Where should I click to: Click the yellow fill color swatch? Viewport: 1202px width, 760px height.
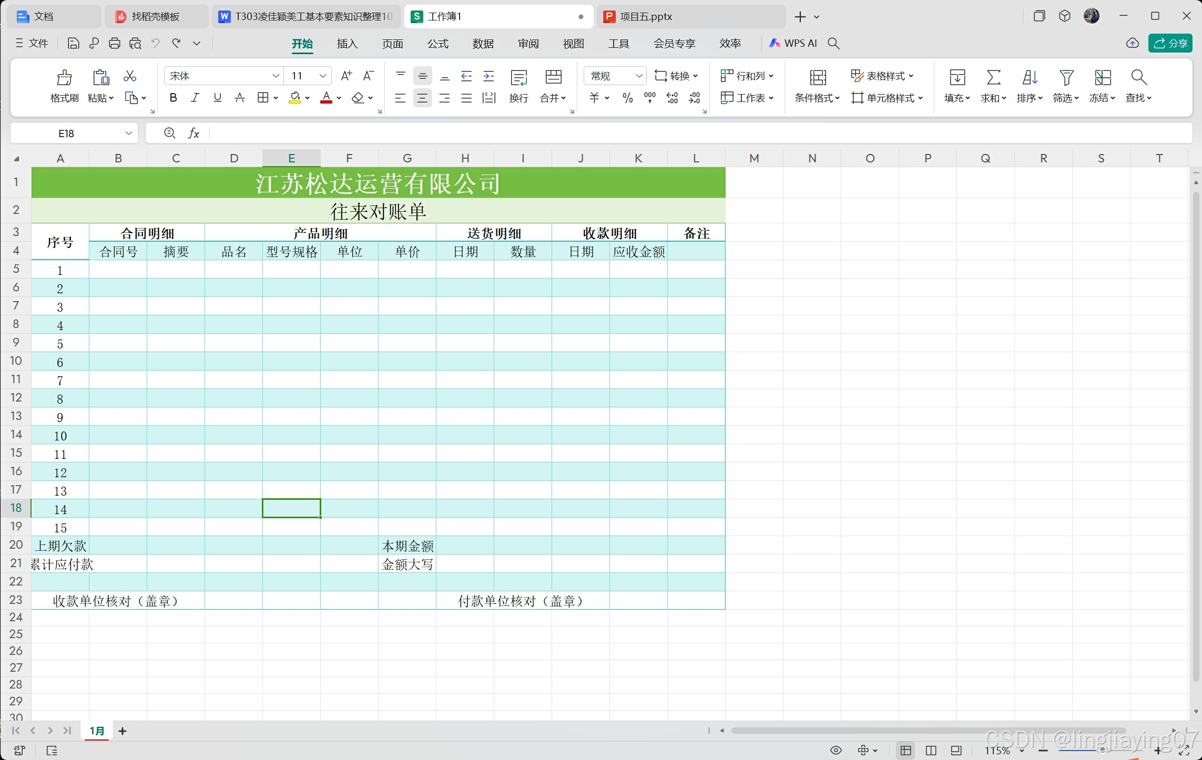tap(294, 98)
